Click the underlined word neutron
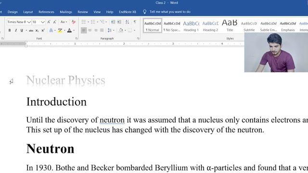Viewport: 308px width, 173px height. [112, 120]
